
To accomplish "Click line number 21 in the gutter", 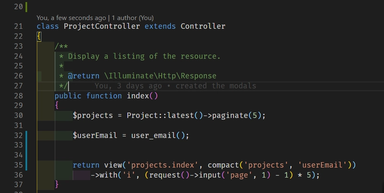I will click(x=19, y=26).
